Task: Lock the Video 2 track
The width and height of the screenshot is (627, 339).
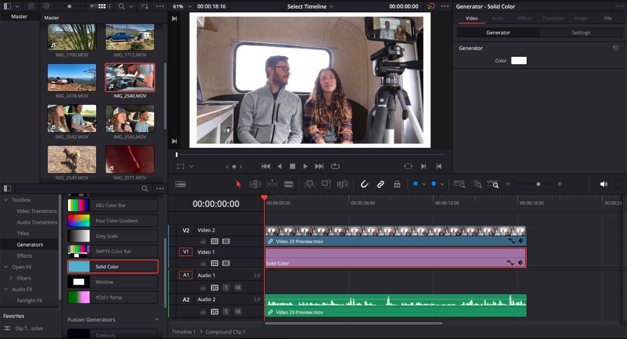Action: click(x=203, y=241)
